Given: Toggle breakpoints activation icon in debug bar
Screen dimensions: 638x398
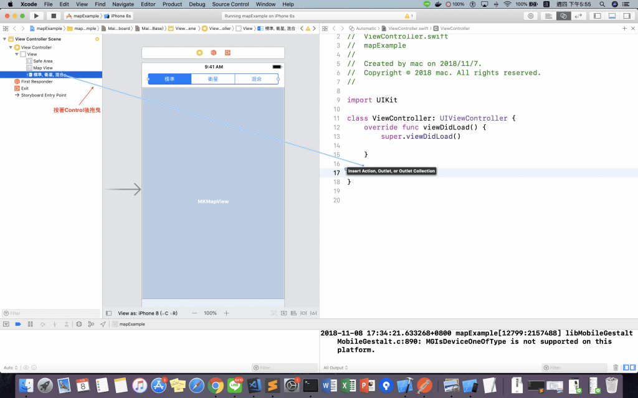Looking at the screenshot, I should click(x=18, y=324).
